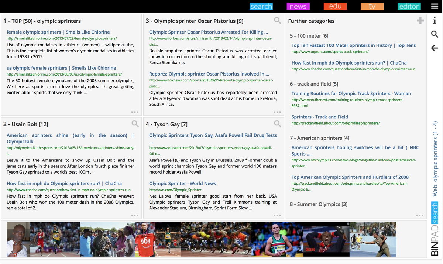Select the 5 - 100 meter [6] category
This screenshot has width=443, height=264.
[x=309, y=36]
